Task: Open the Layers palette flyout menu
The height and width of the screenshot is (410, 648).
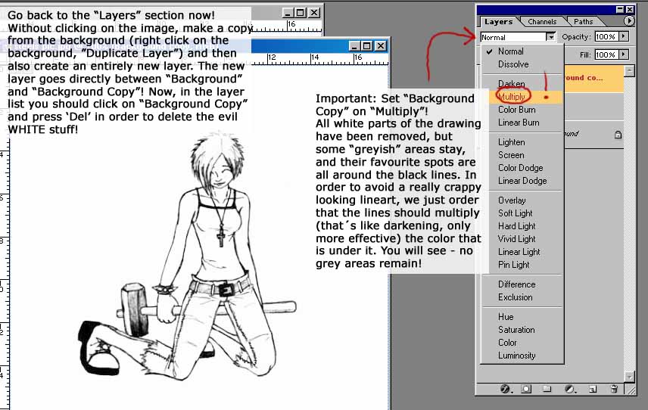Action: [x=628, y=20]
